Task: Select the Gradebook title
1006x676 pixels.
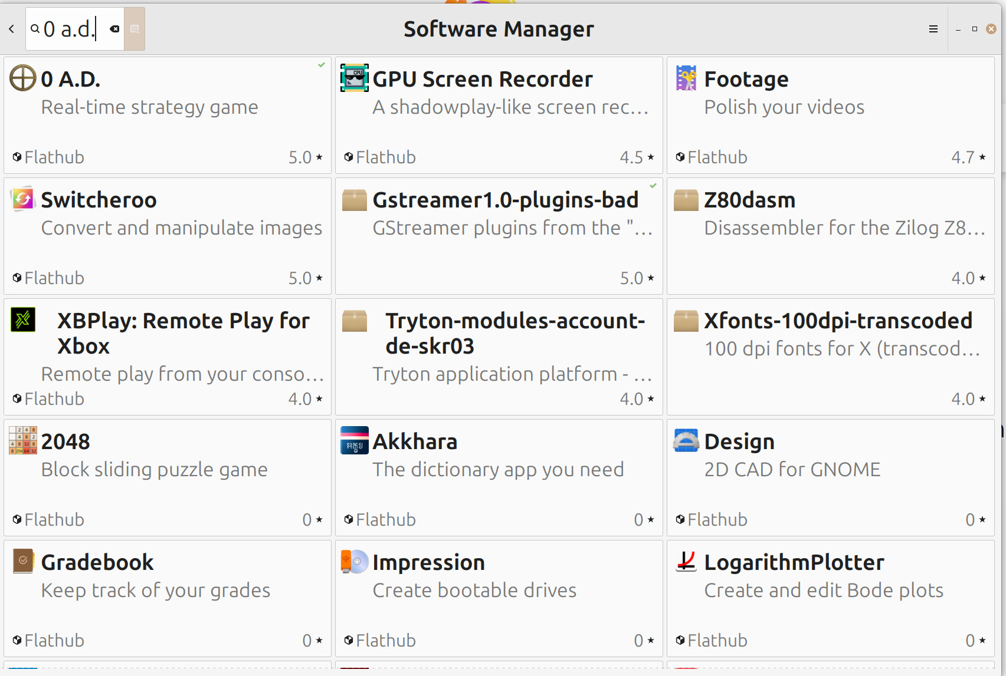Action: (97, 562)
